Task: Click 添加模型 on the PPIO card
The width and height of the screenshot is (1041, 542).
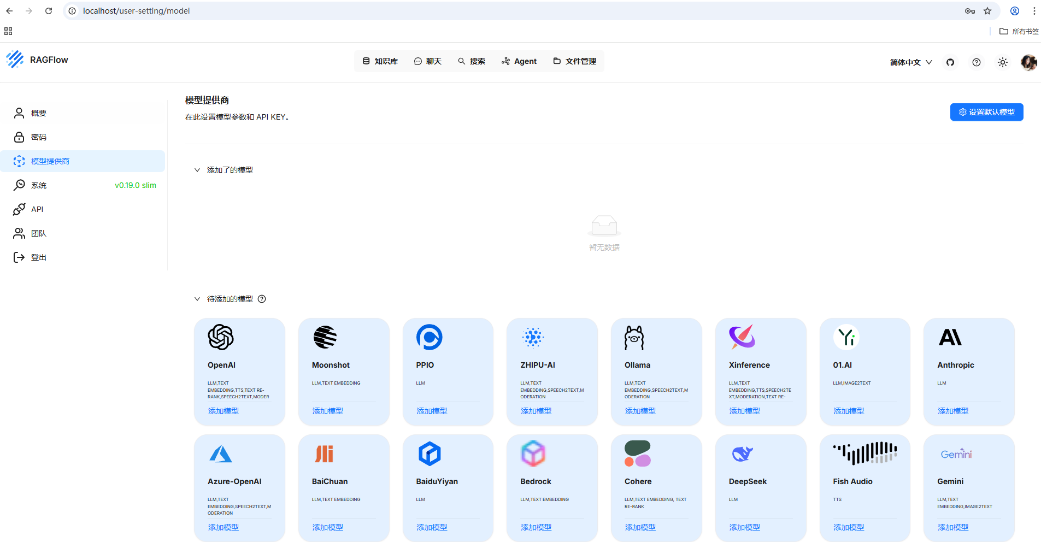Action: 432,411
